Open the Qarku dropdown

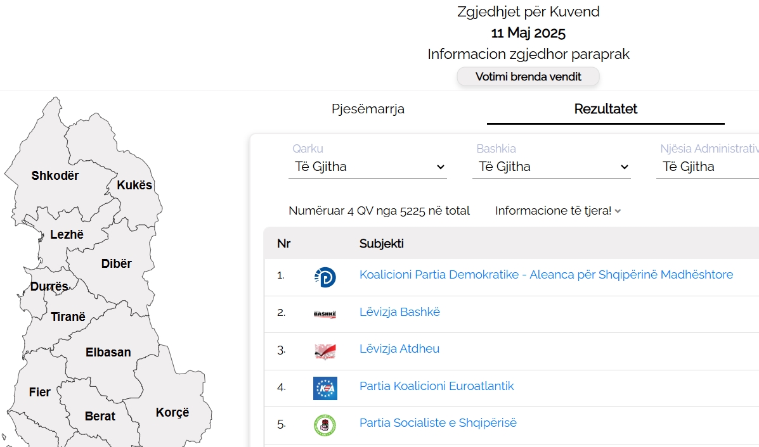[368, 167]
